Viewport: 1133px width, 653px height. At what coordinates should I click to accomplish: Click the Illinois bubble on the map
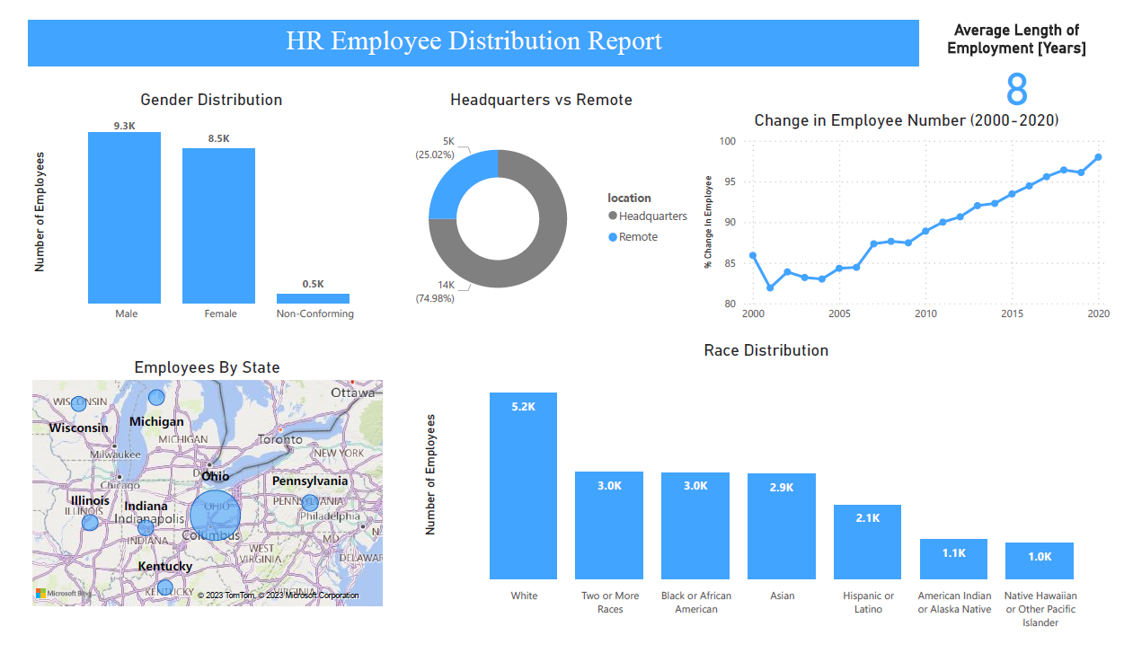tap(90, 521)
